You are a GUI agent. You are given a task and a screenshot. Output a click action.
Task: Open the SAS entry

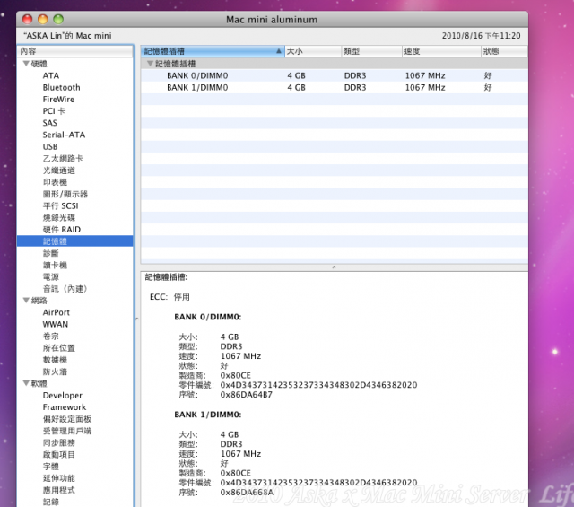pyautogui.click(x=50, y=123)
